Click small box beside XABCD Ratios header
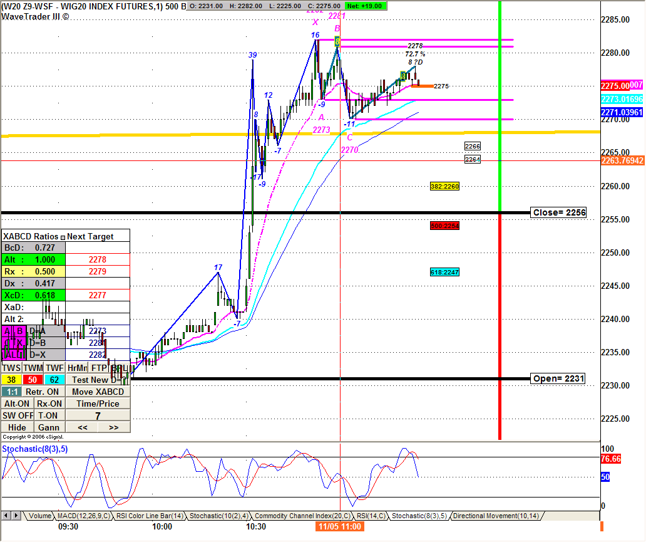Image resolution: width=646 pixels, height=542 pixels. click(x=63, y=237)
